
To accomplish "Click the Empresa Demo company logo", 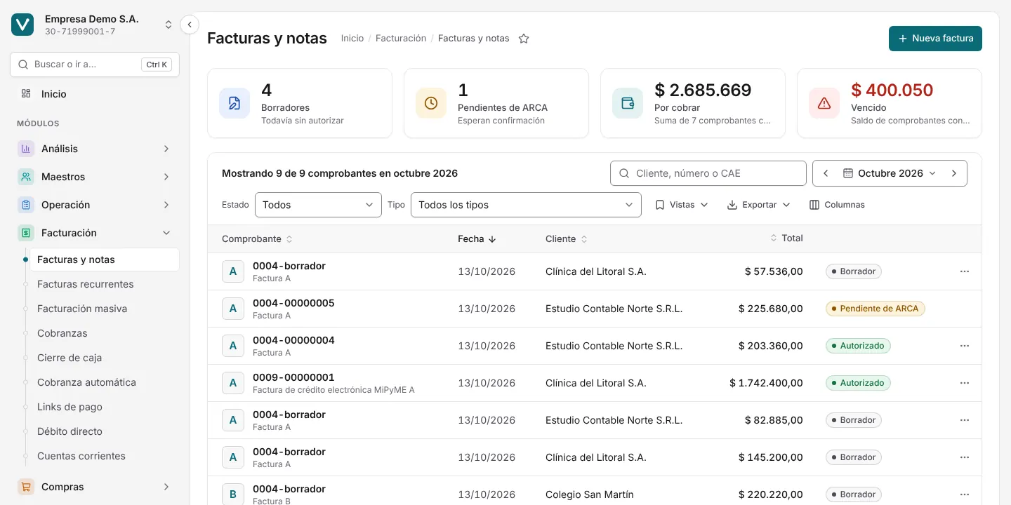I will click(22, 25).
